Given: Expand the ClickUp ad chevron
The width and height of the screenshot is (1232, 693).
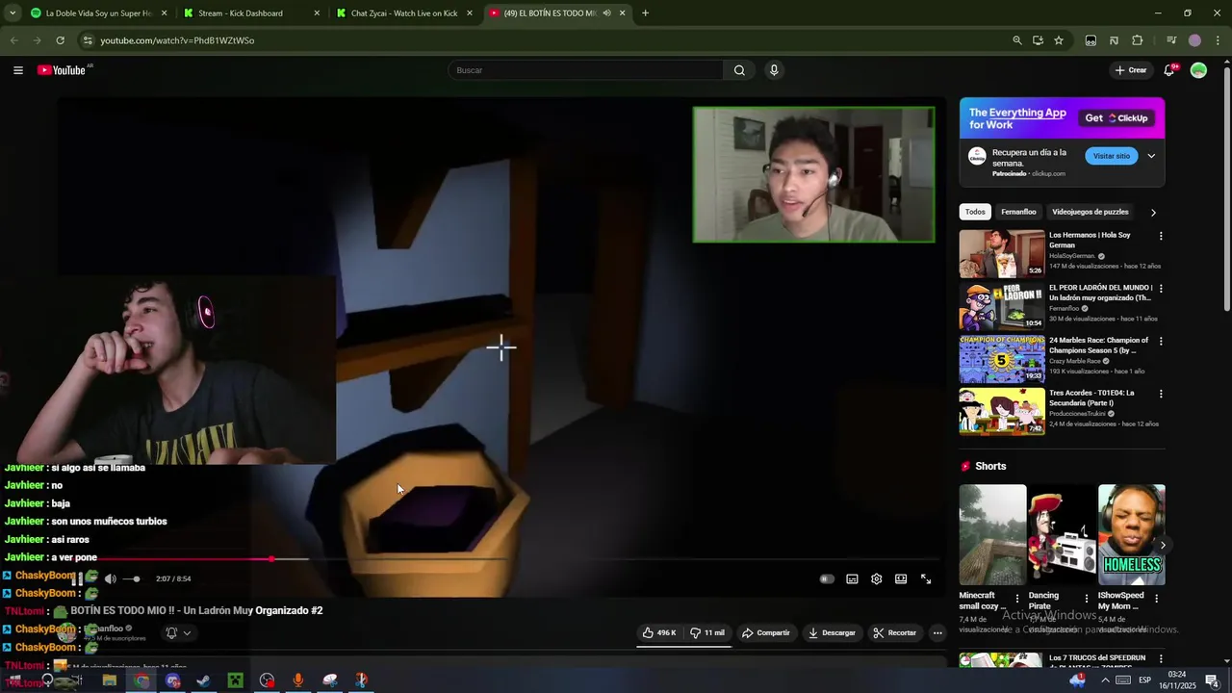Looking at the screenshot, I should (1151, 156).
